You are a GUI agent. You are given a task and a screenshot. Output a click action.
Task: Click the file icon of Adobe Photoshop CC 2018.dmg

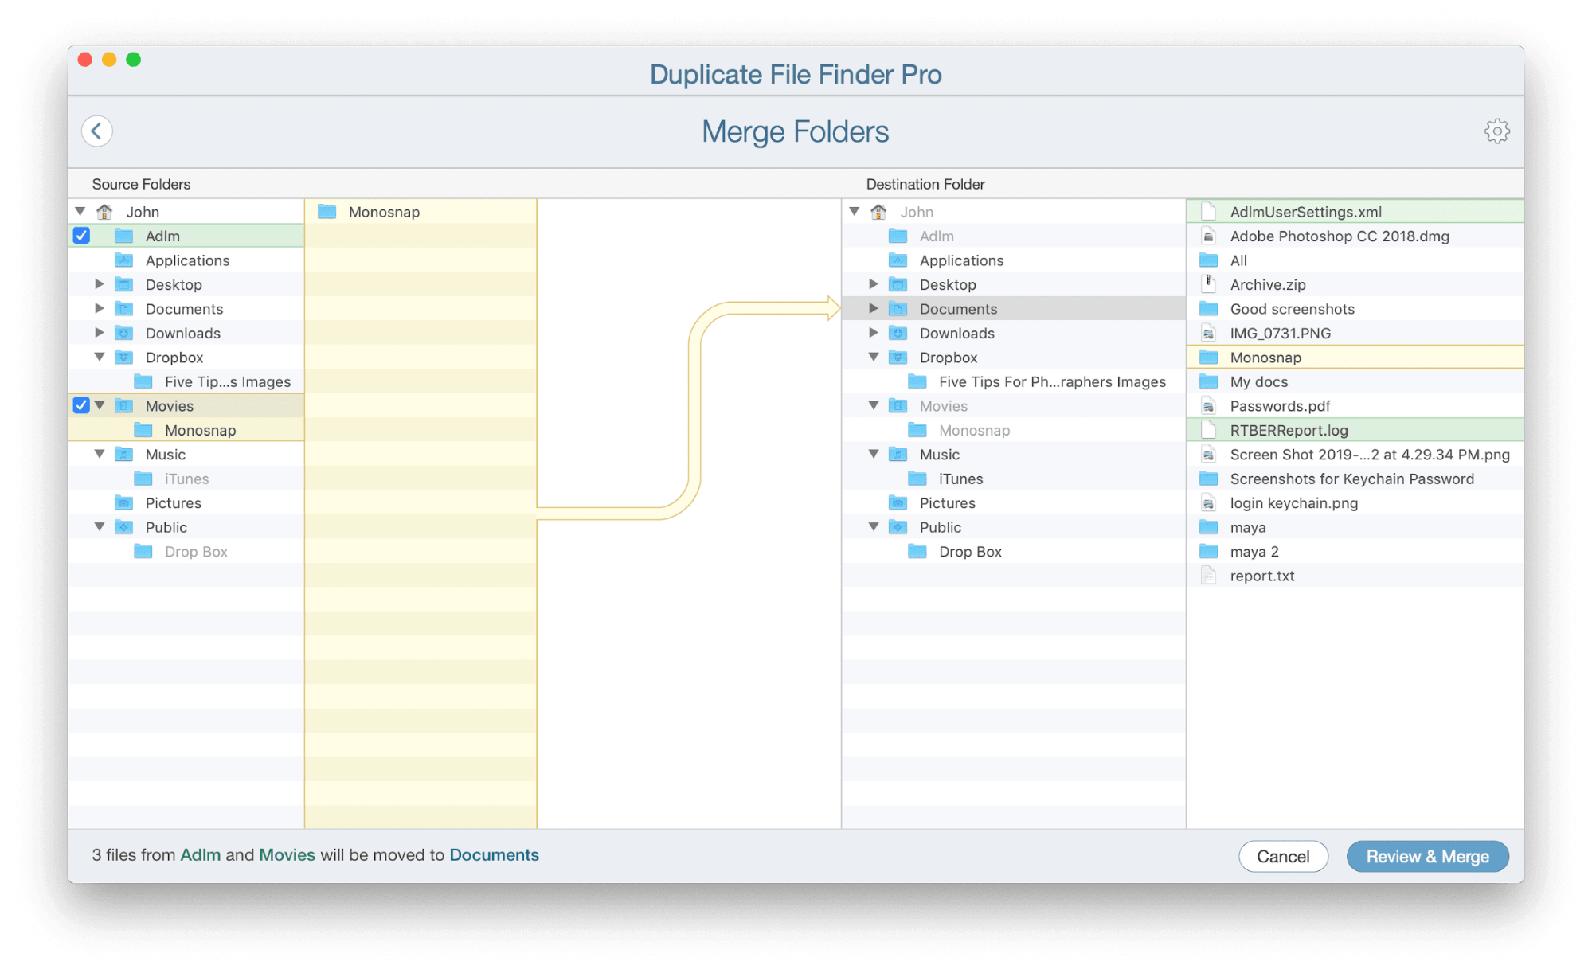coord(1208,236)
